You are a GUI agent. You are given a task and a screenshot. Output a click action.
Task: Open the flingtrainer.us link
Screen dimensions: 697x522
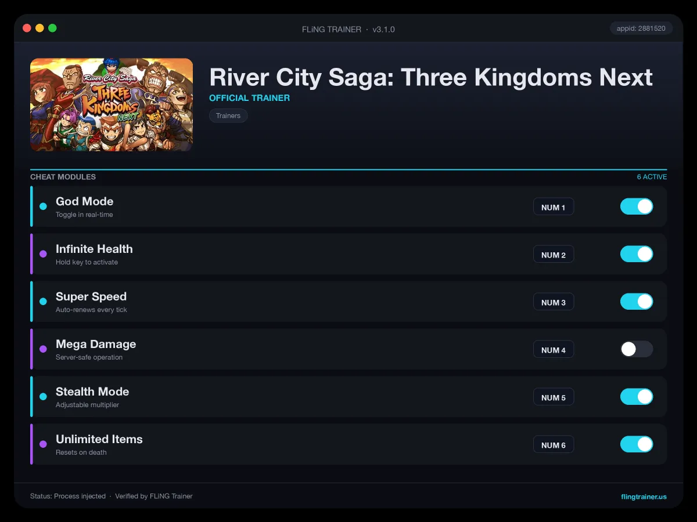click(644, 496)
